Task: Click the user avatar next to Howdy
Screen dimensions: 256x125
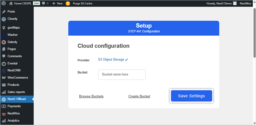Action: 235,3
